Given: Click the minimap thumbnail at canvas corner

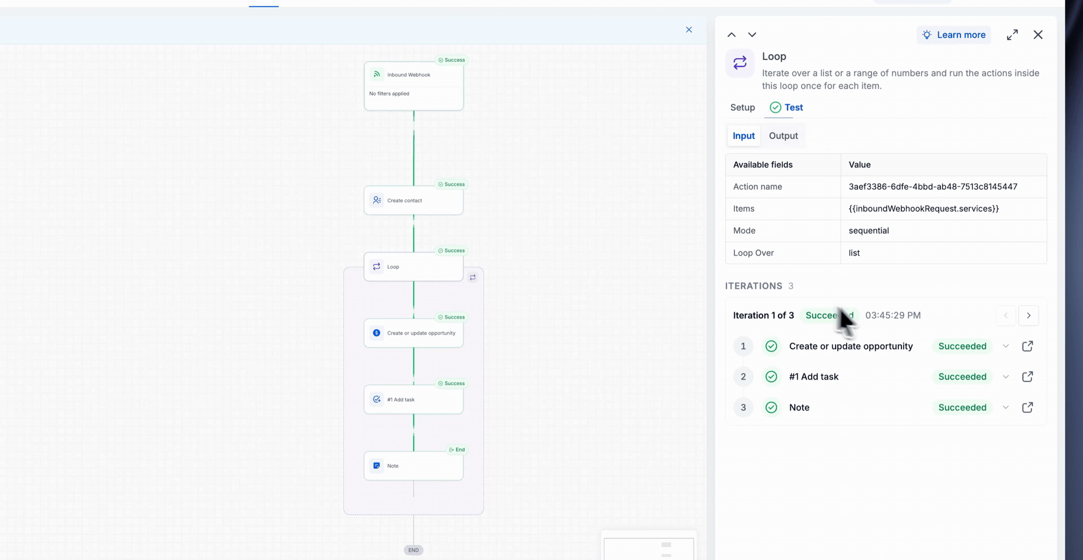Looking at the screenshot, I should 649,548.
